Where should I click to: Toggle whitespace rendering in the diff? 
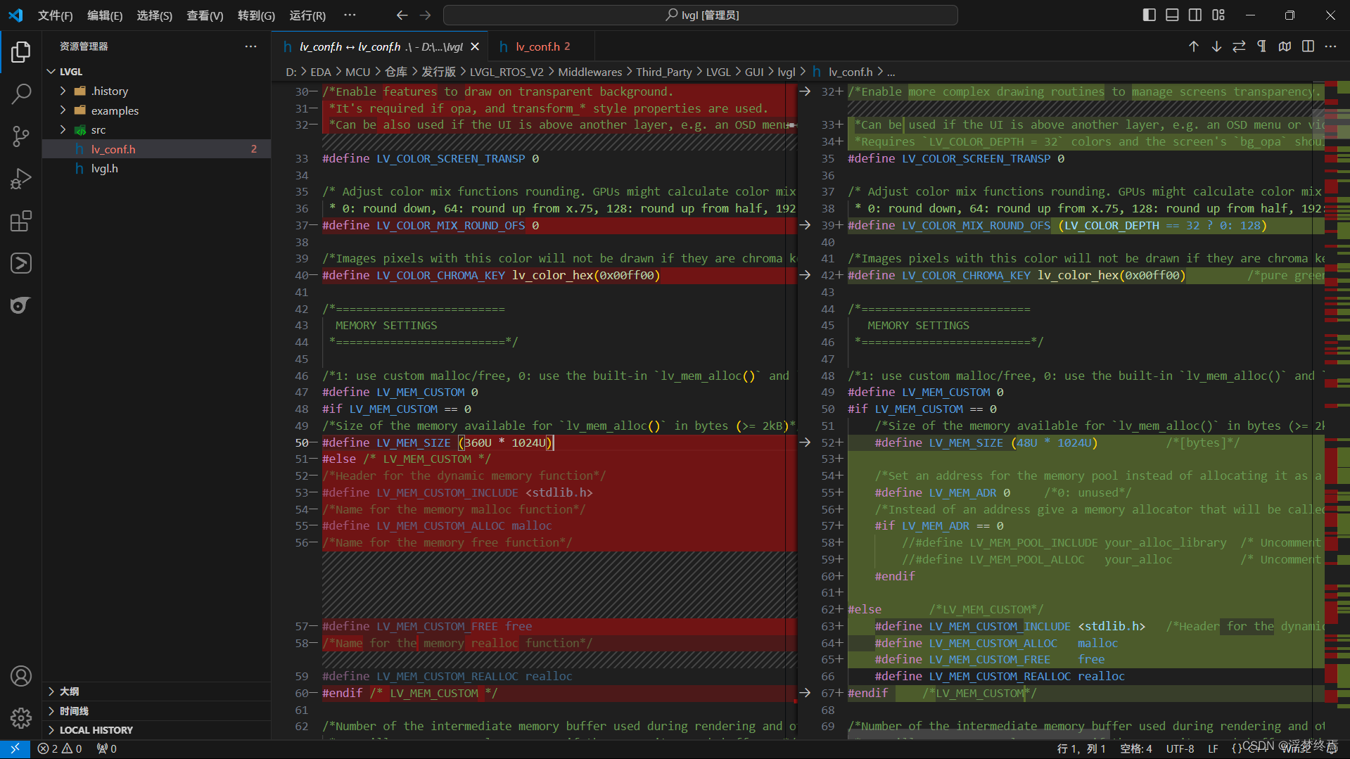[x=1261, y=46]
